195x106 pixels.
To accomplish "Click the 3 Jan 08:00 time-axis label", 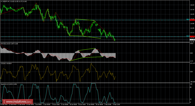I will click(38, 105).
